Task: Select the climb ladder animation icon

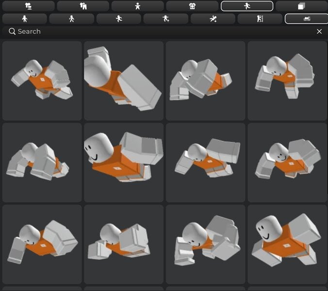Action: (260, 19)
